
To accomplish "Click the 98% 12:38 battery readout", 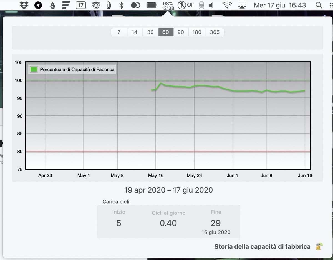I will [168, 6].
